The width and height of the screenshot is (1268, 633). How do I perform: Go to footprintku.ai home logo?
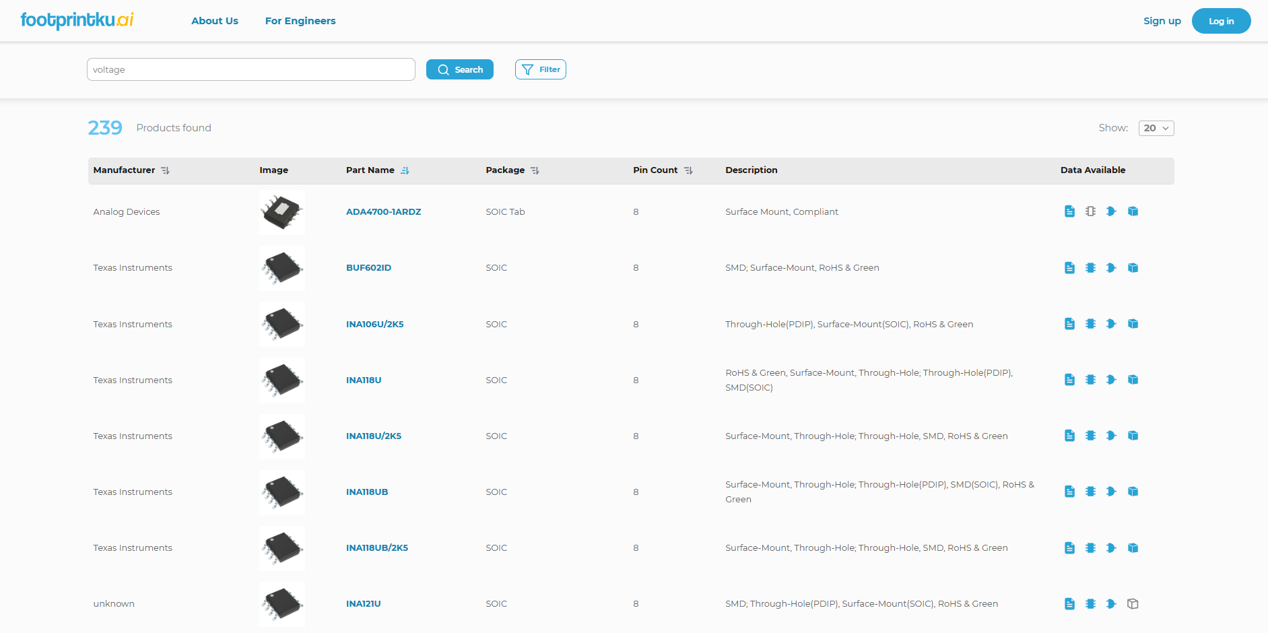click(x=77, y=20)
